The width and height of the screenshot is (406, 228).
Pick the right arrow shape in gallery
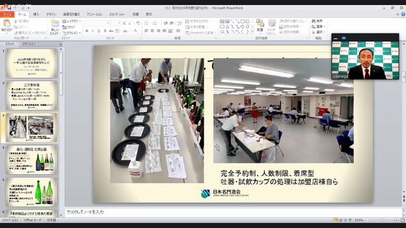(242, 27)
